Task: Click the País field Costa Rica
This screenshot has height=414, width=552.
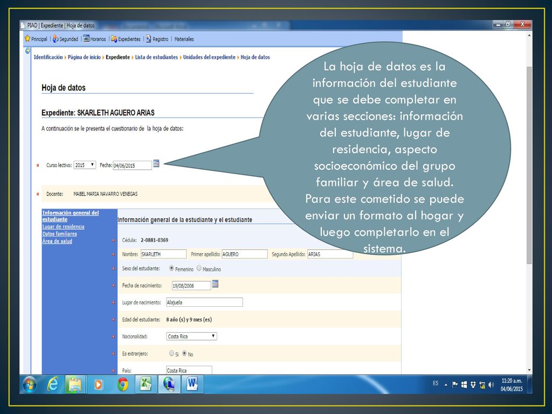Action: (x=189, y=370)
